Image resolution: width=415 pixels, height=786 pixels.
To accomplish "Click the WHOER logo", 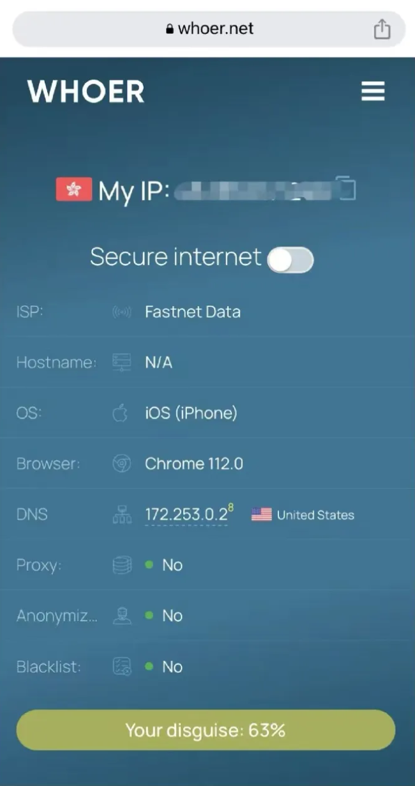I will 86,91.
